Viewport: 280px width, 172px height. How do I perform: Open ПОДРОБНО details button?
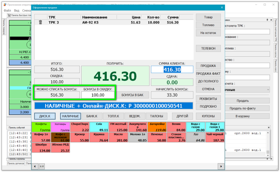[208, 107]
